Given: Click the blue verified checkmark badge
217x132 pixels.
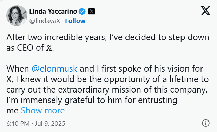Looking at the screenshot, I should (82, 12).
